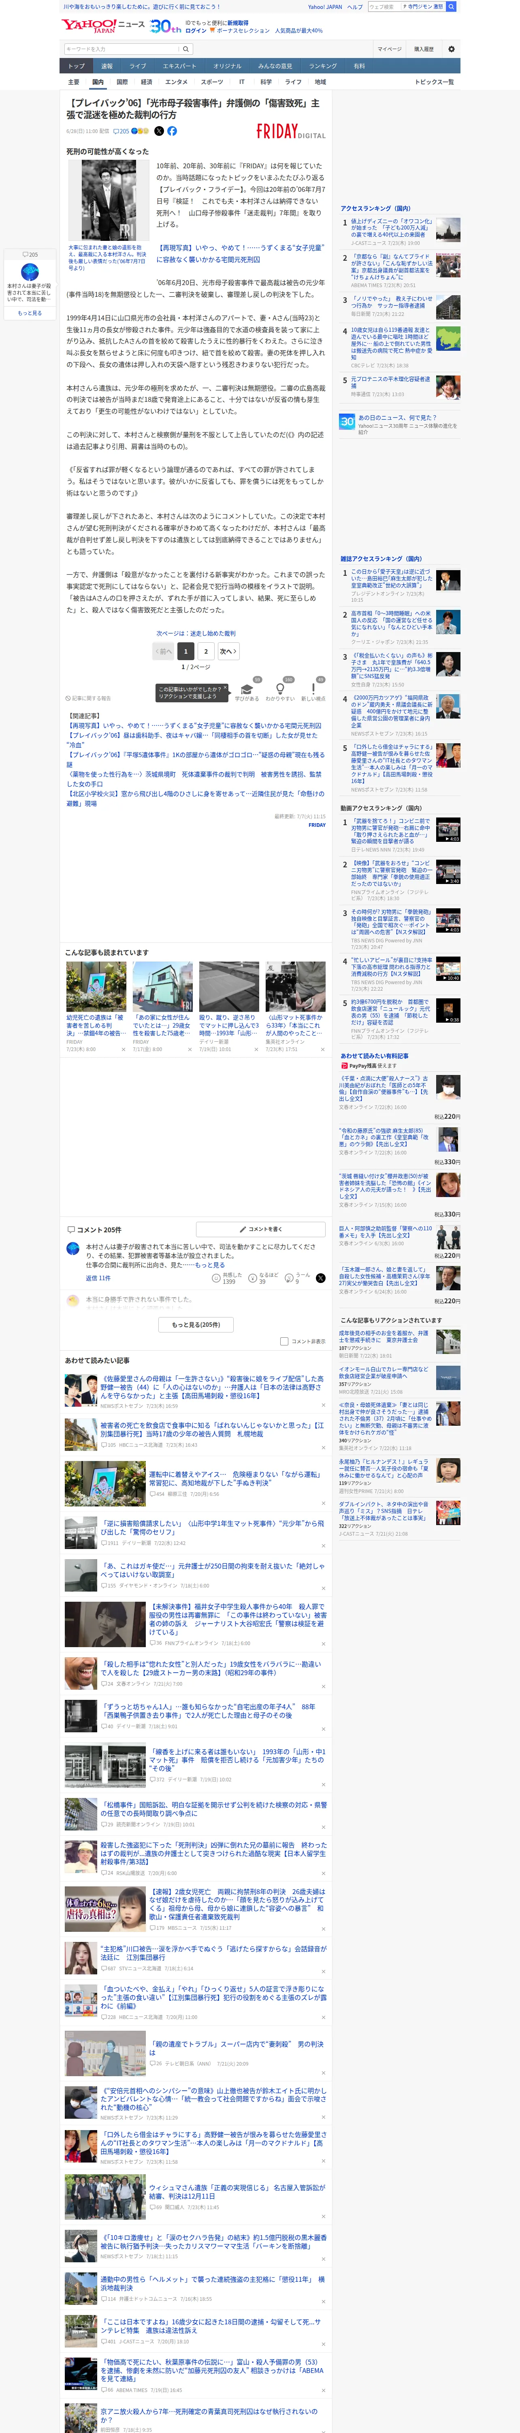Expand the 返信 11件 replies

tap(98, 1278)
